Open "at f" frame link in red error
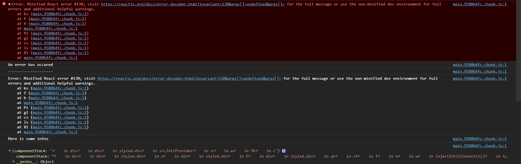The width and height of the screenshot is (521, 164). click(57, 19)
